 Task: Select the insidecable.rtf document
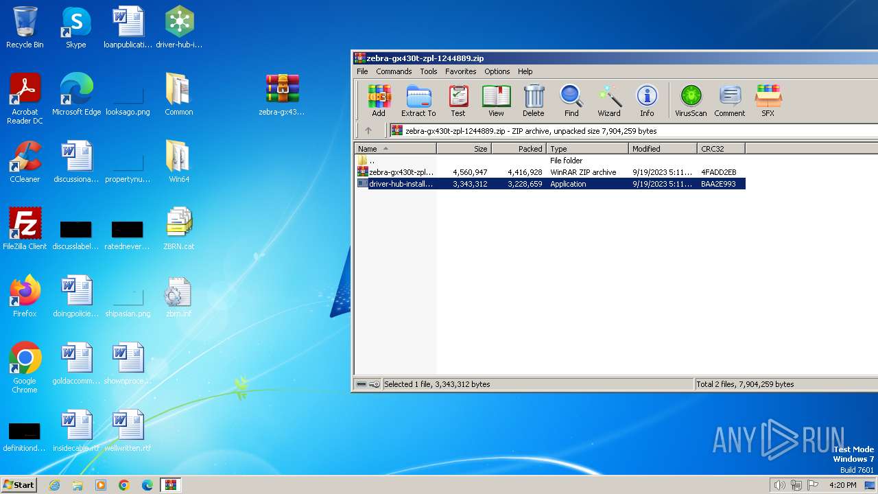76,431
